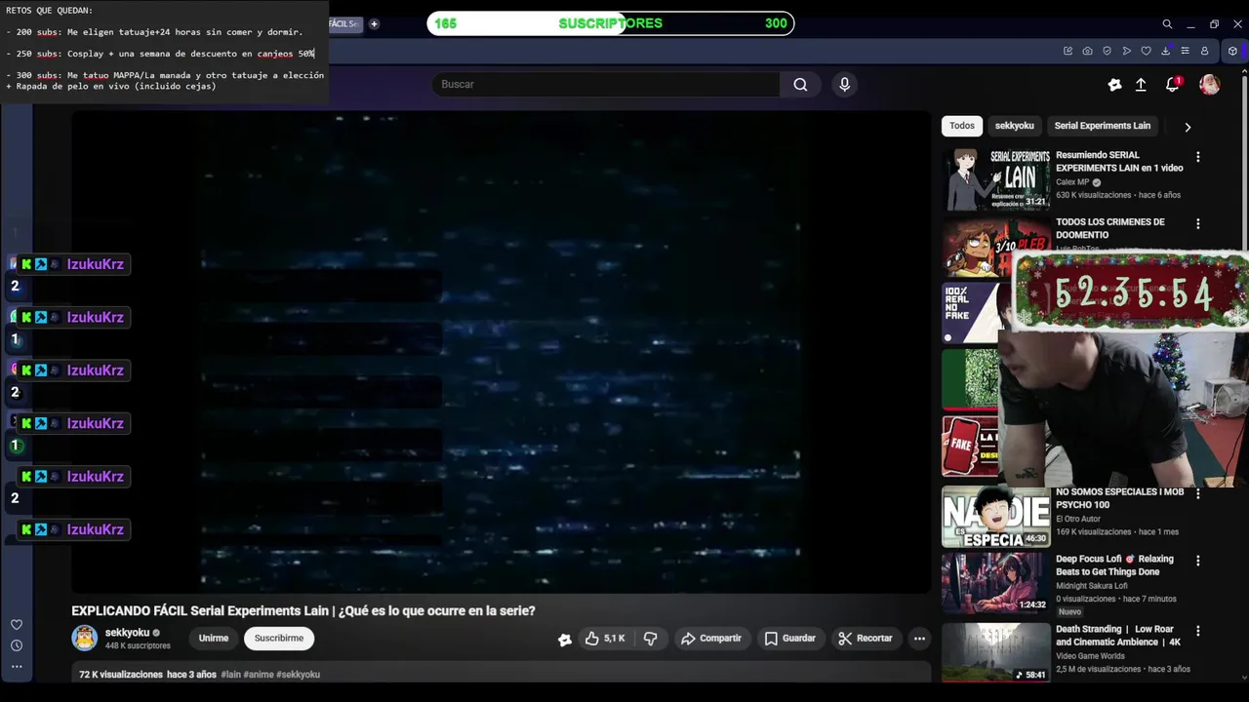Open the browser easy setup sliders icon
The image size is (1249, 702).
1185,51
